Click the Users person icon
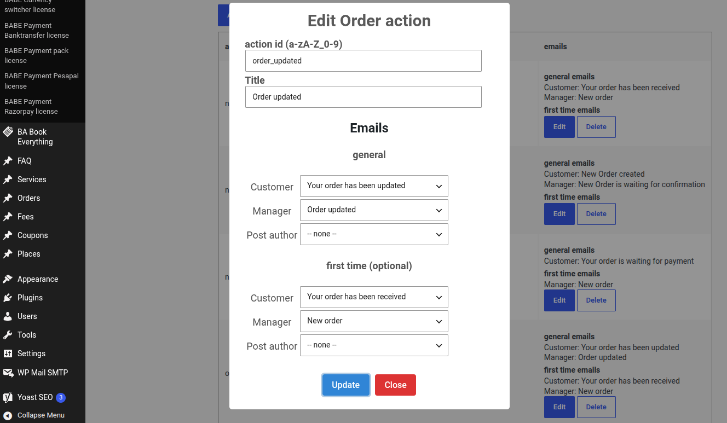 click(8, 316)
